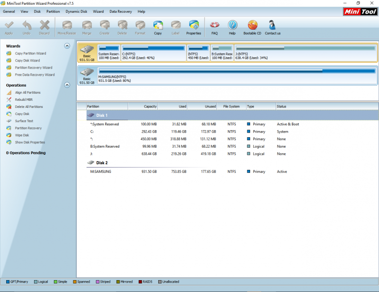Screen dimensions: 379x292
Task: Open the Free Data Recovery Wizard
Action: pyautogui.click(x=35, y=75)
